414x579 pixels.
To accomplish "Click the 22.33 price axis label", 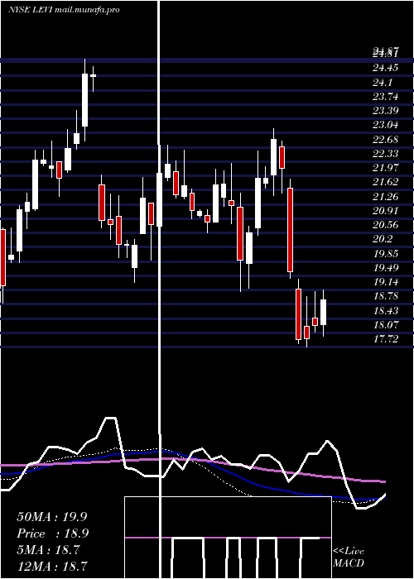I will (x=385, y=154).
